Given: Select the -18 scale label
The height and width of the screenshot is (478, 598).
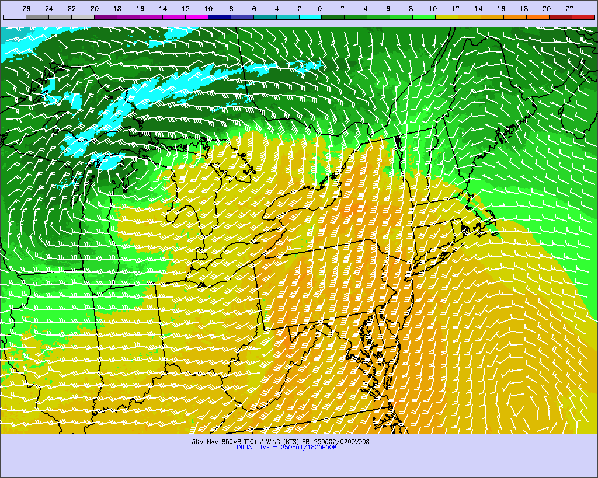Looking at the screenshot, I should click(x=114, y=8).
